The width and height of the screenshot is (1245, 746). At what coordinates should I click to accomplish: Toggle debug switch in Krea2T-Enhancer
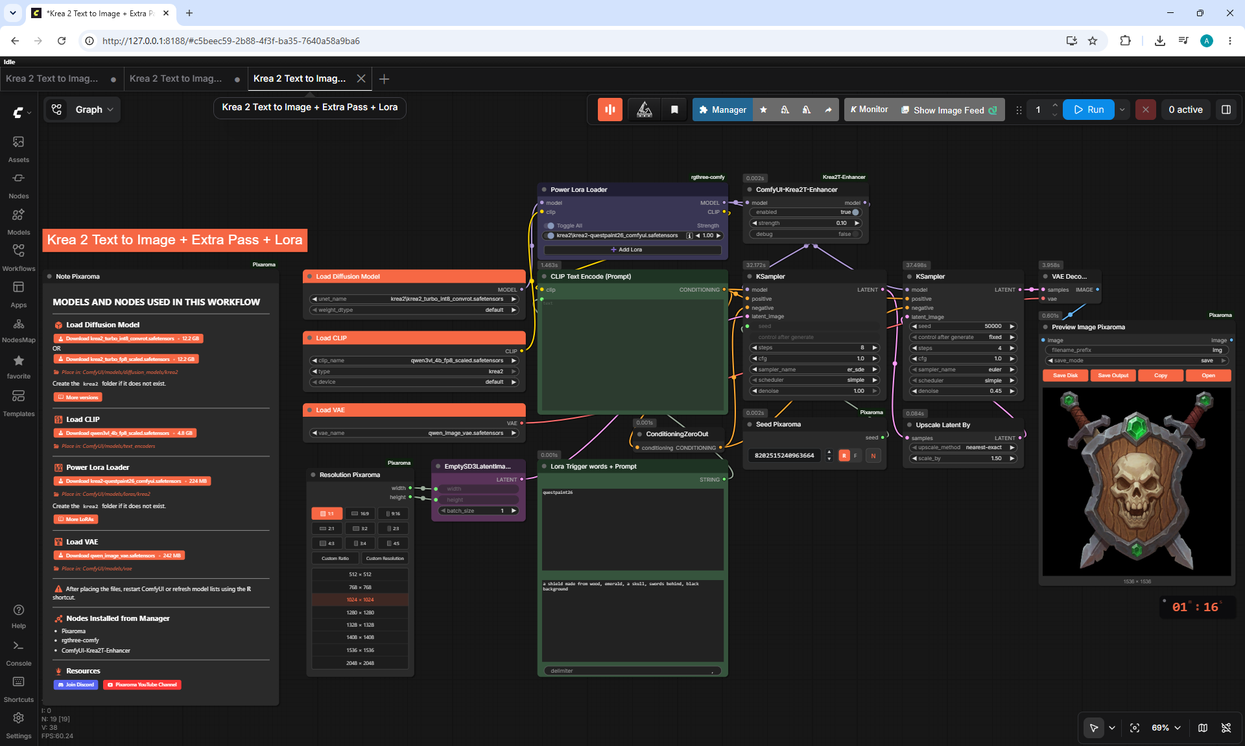pos(855,234)
